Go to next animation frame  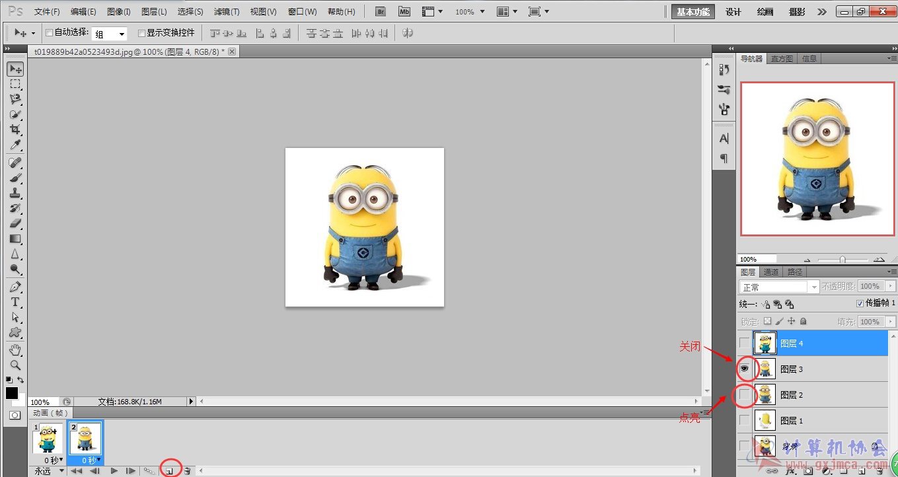click(131, 470)
